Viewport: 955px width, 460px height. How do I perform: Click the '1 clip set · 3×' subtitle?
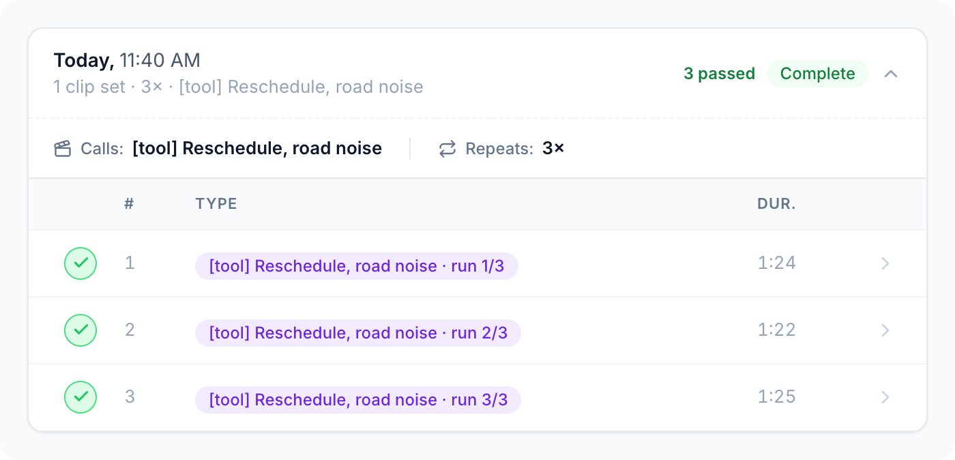point(108,87)
